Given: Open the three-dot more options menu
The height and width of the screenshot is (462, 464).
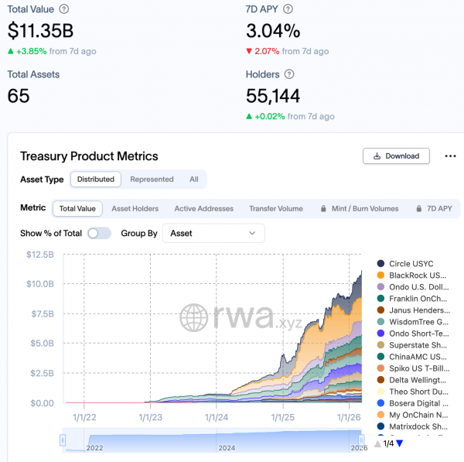Looking at the screenshot, I should click(x=450, y=156).
